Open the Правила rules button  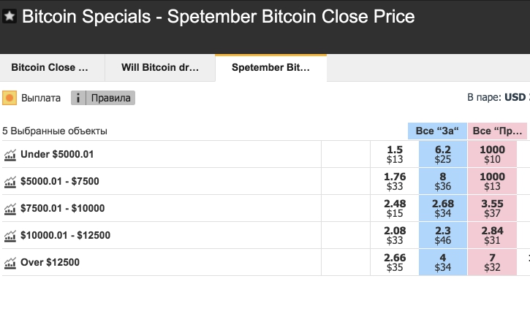pyautogui.click(x=110, y=98)
